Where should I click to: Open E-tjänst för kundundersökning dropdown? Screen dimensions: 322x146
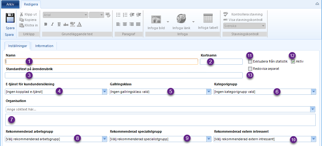click(x=104, y=92)
